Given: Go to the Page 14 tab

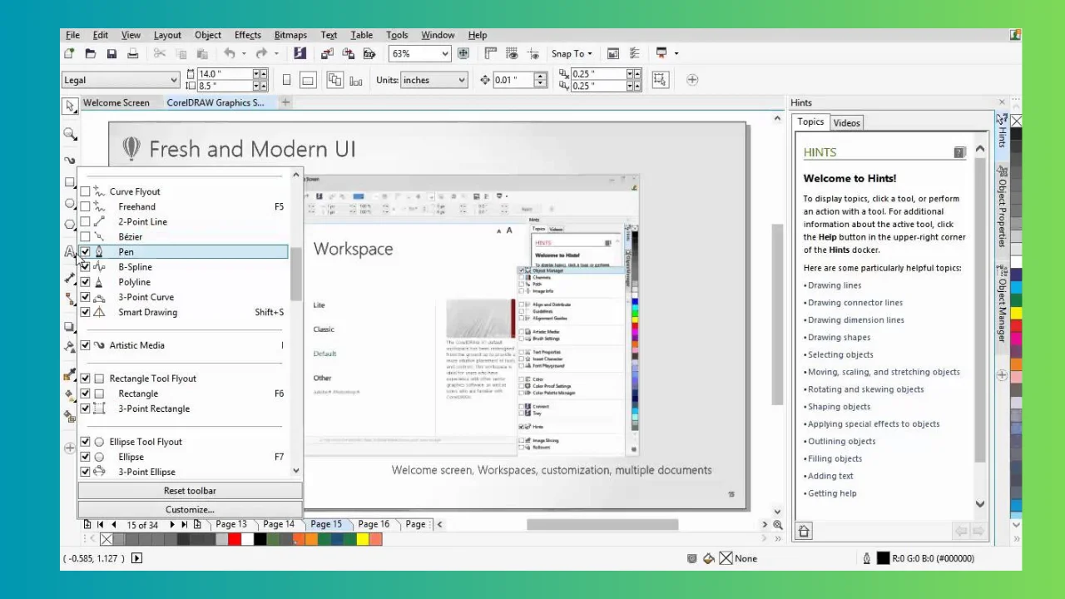Looking at the screenshot, I should click(279, 524).
